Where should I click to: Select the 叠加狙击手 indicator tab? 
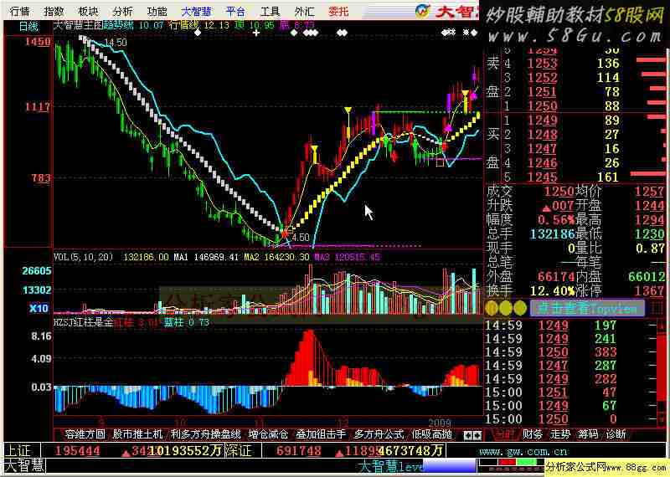coord(321,434)
